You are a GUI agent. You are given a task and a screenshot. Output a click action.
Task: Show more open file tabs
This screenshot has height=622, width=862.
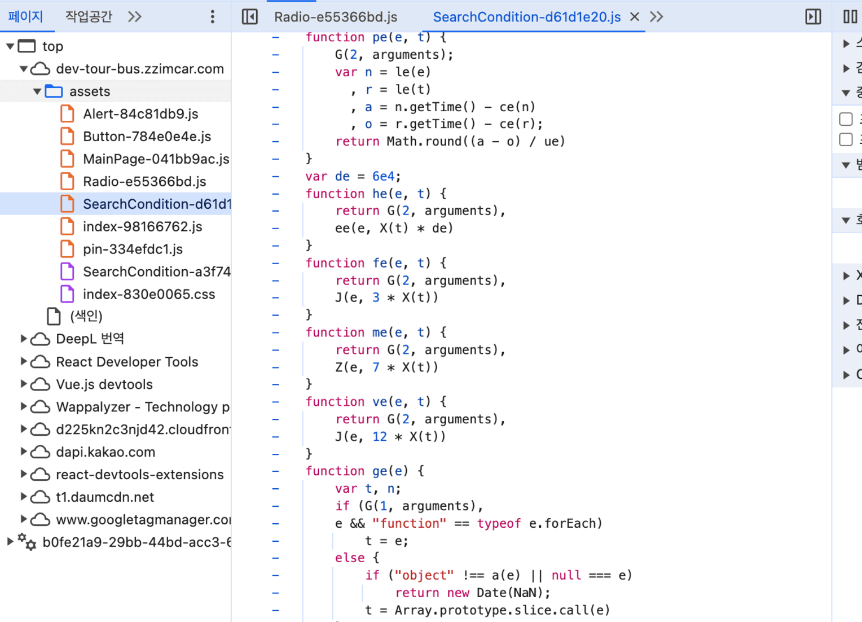pyautogui.click(x=656, y=17)
